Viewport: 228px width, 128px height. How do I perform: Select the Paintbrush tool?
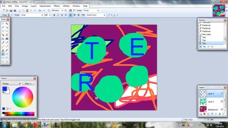3,43
